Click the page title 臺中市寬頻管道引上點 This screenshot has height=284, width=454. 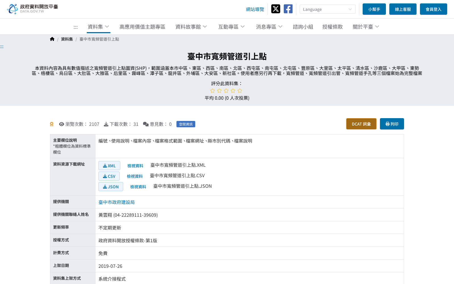pyautogui.click(x=227, y=57)
